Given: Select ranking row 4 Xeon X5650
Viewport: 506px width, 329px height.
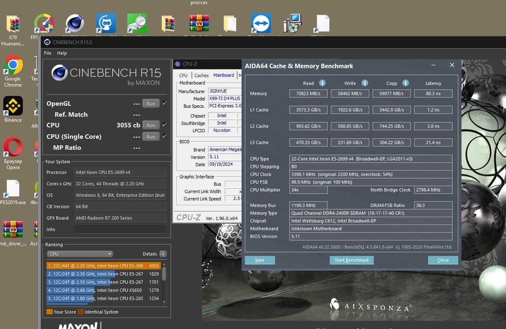Looking at the screenshot, I should point(104,290).
